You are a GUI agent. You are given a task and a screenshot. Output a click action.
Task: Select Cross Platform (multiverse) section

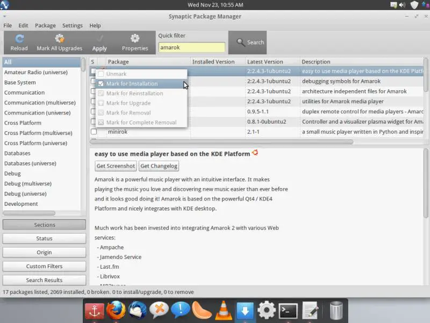[x=41, y=133]
